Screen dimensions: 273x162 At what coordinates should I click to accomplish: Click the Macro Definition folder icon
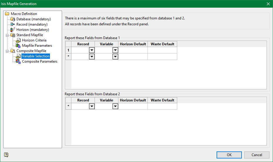[x=7, y=14]
